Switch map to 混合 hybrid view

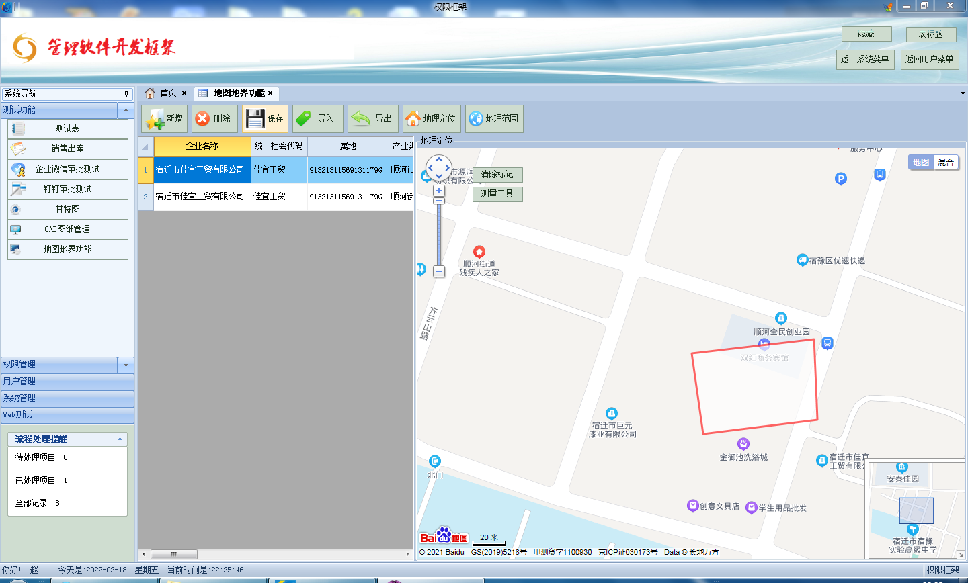tap(946, 163)
